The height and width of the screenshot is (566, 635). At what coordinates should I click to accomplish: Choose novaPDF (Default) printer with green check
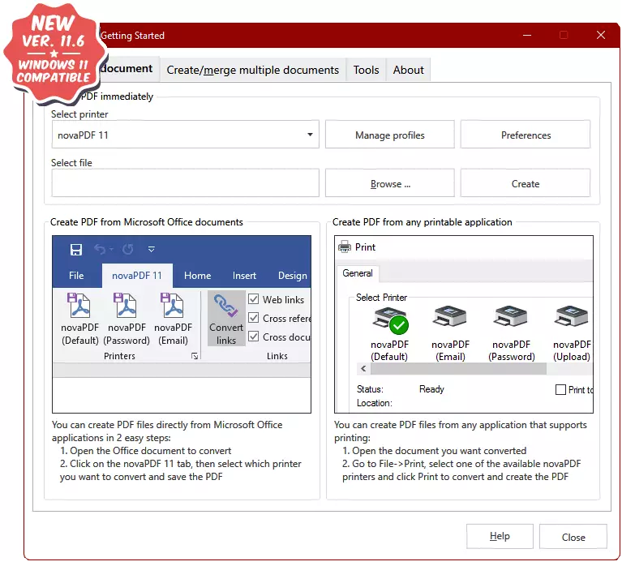tap(389, 333)
